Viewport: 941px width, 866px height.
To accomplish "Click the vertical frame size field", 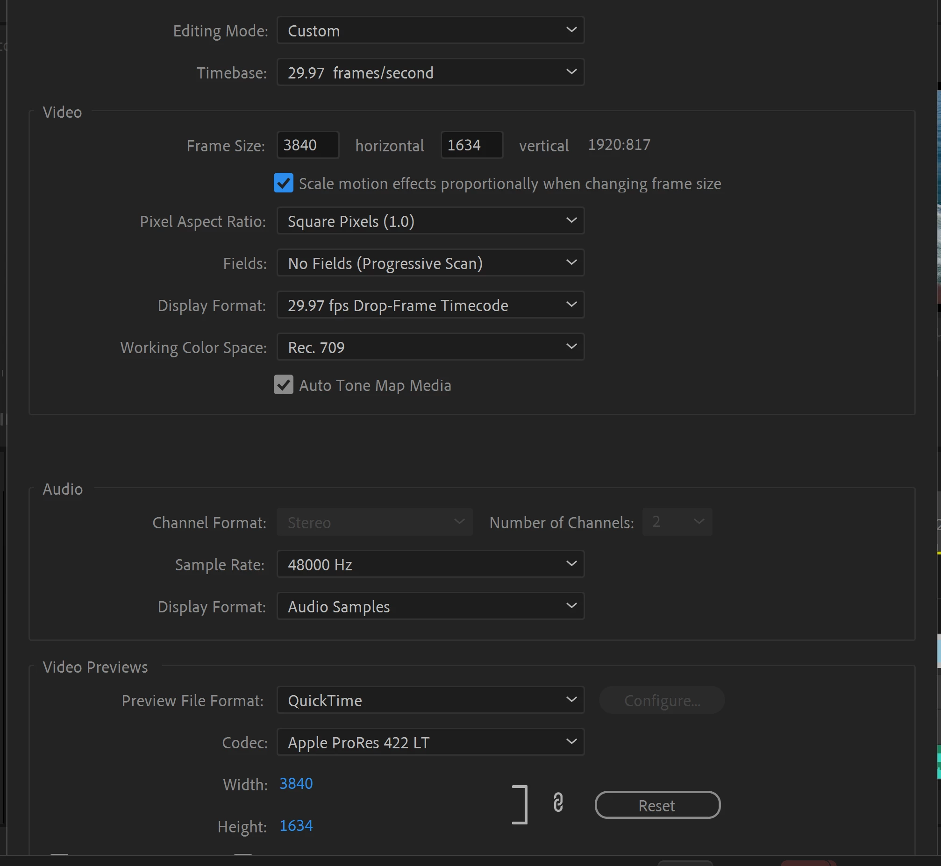I will point(472,145).
